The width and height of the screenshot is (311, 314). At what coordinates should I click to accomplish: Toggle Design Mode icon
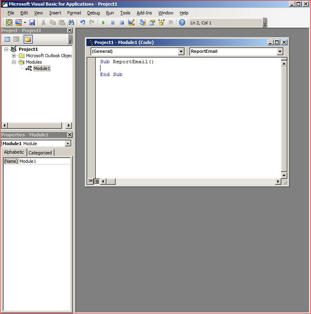tap(131, 22)
